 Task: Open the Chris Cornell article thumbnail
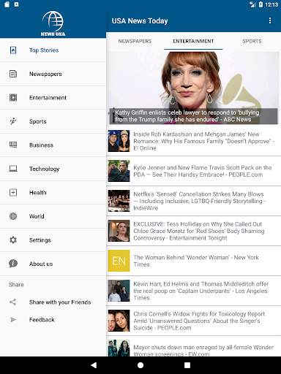119,321
